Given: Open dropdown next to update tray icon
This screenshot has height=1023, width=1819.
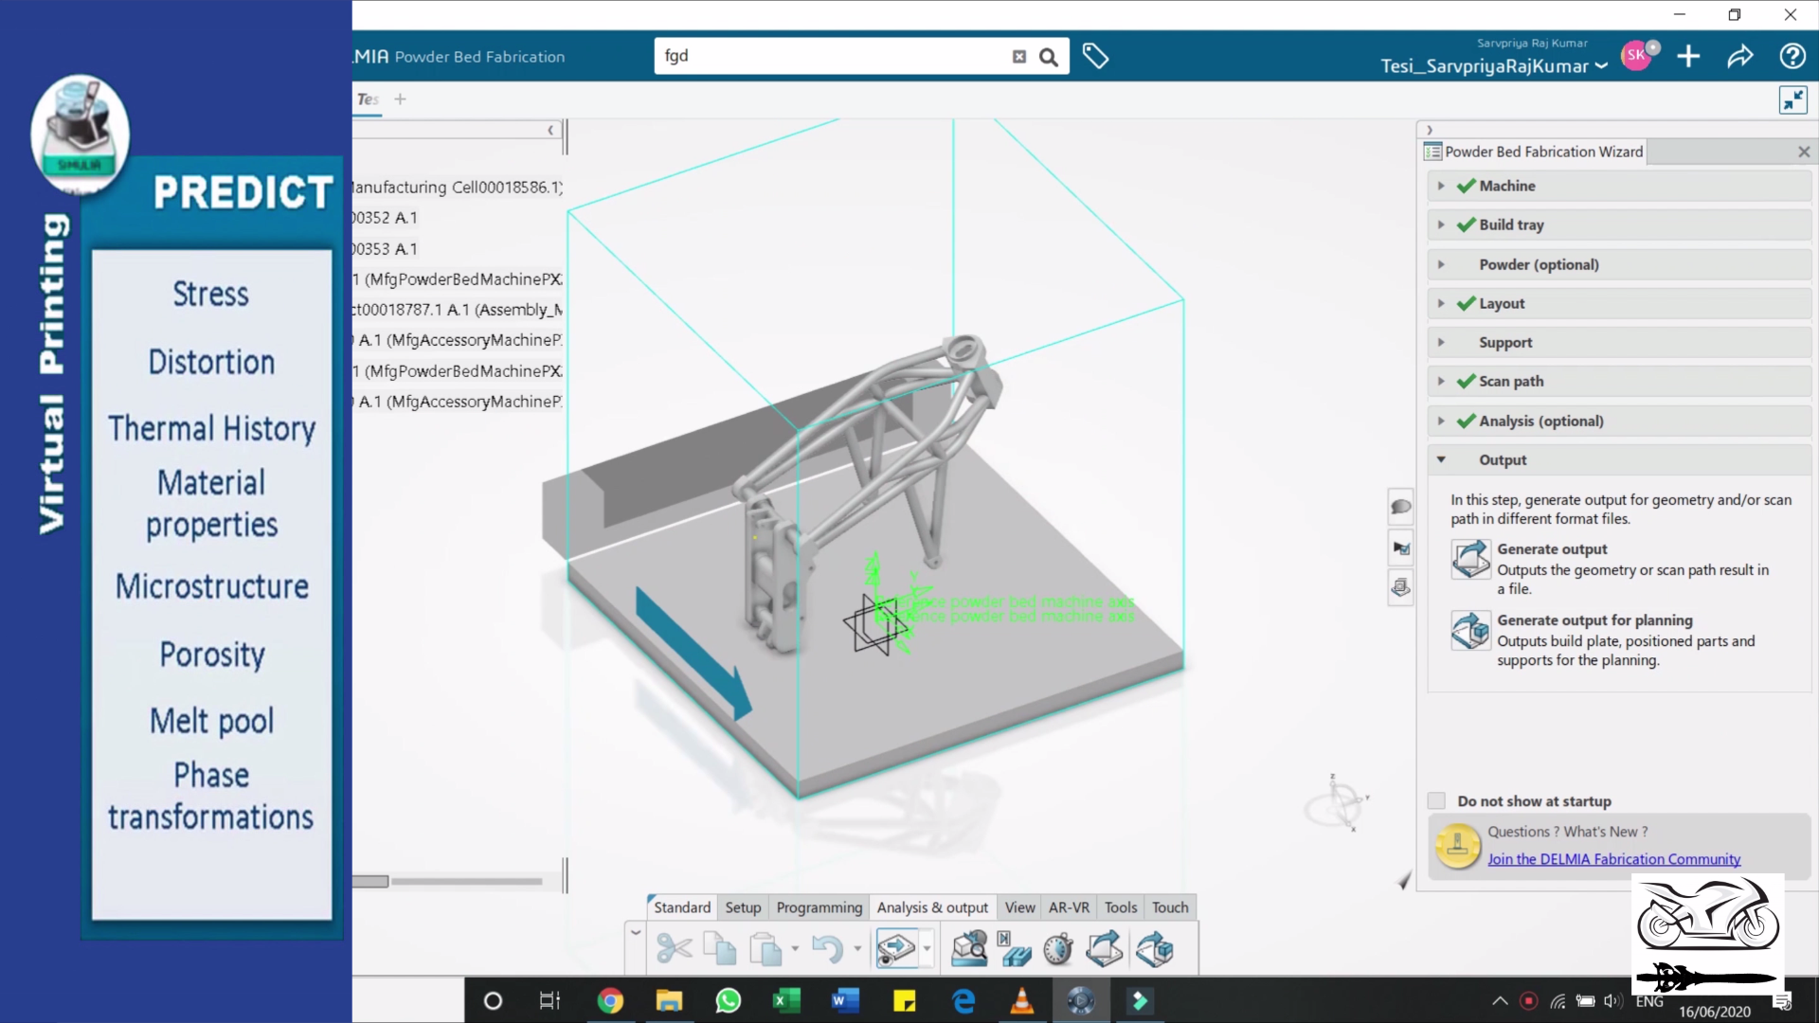Looking at the screenshot, I should pos(927,948).
